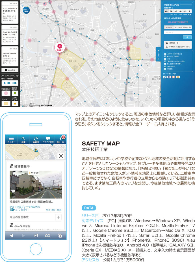This screenshot has width=195, height=262.
Task: Print the currently viewed map
Action: tap(178, 47)
